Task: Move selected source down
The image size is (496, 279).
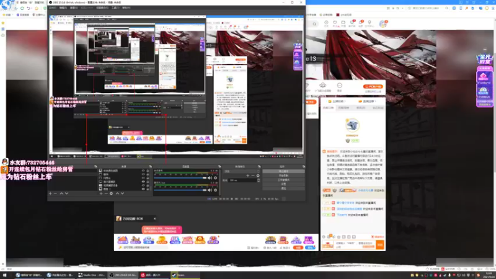Action: tap(122, 193)
